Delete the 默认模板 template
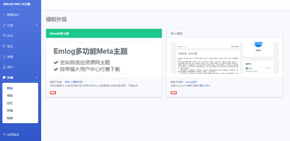Screen dimensions: 290x141 (x=174, y=92)
